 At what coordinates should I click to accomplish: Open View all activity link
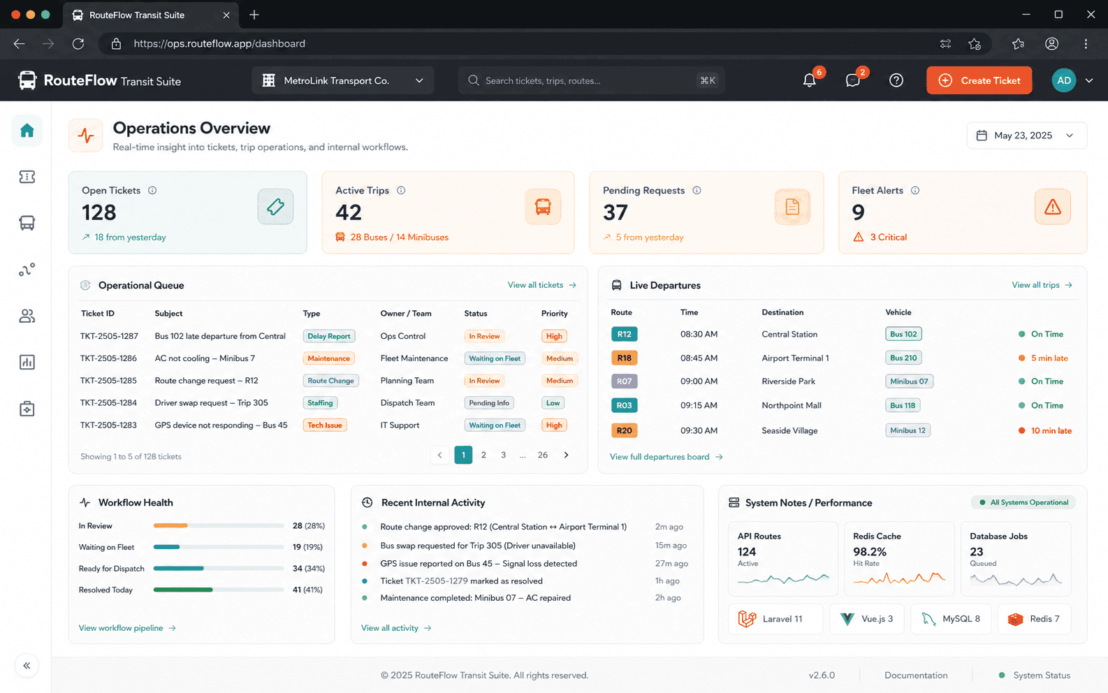coord(396,628)
